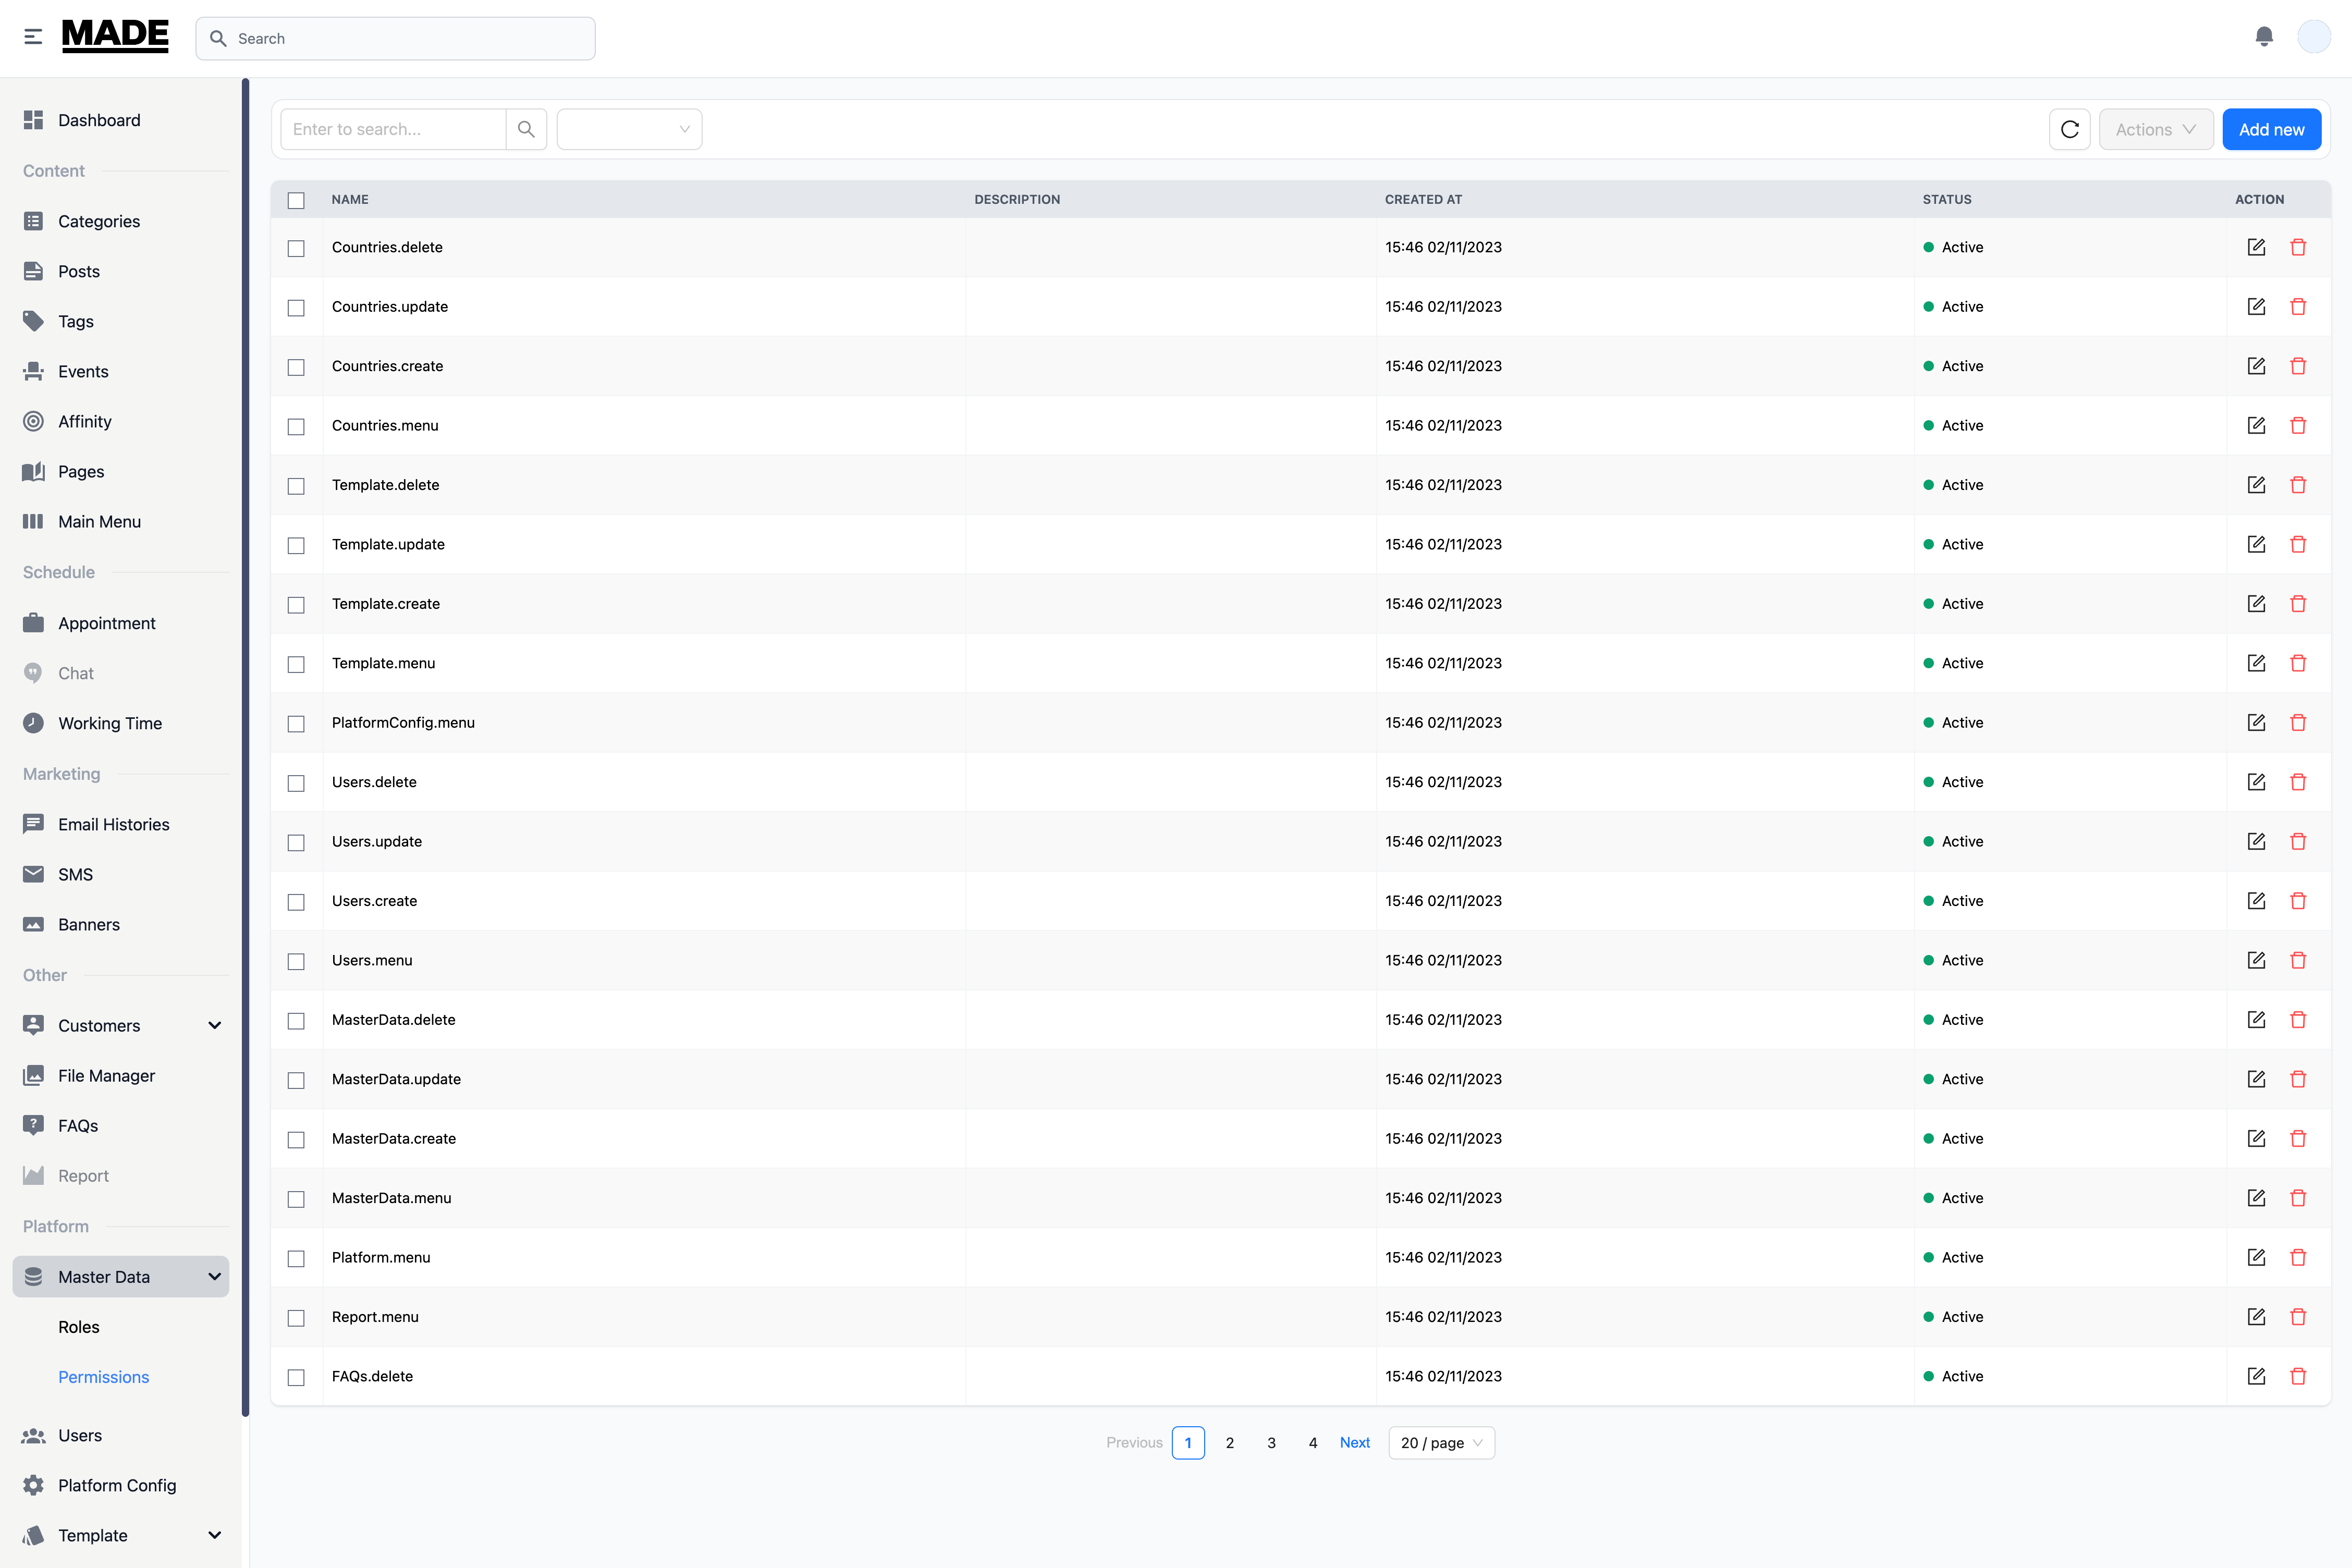Open Appointment in the sidebar
This screenshot has width=2352, height=1568.
click(x=121, y=623)
